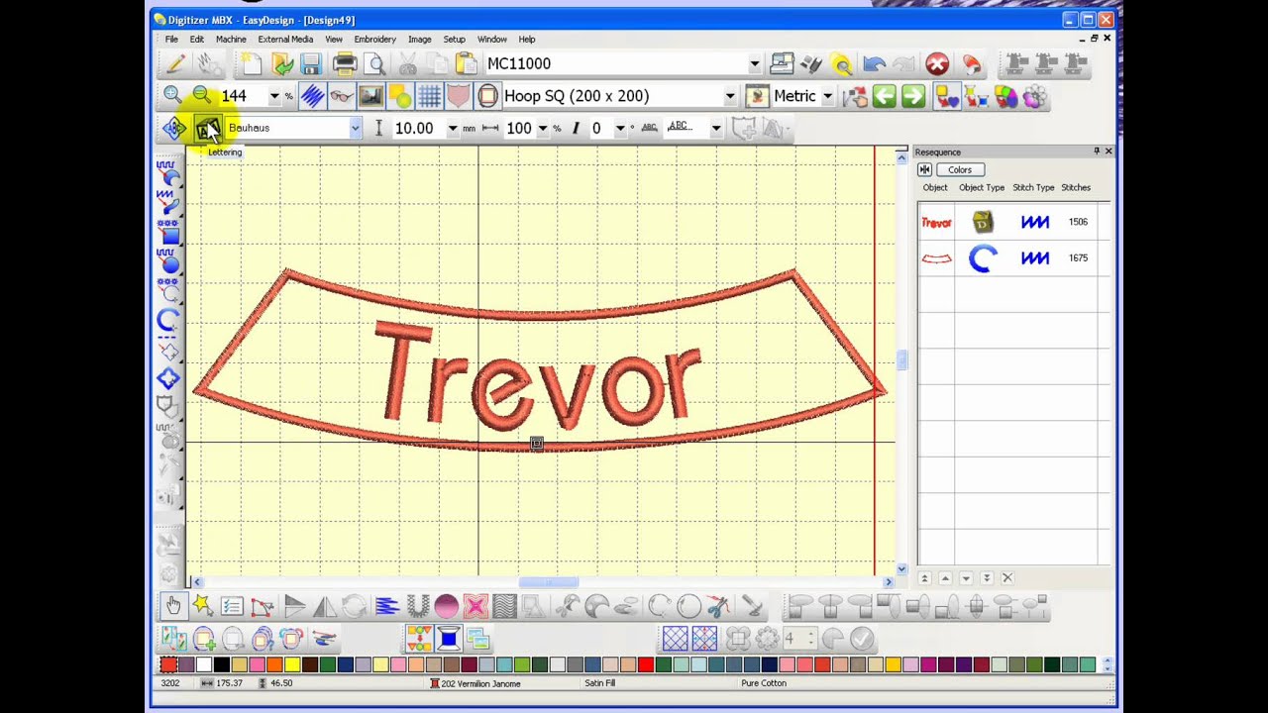1268x713 pixels.
Task: Open the zoom percentage 144 dropdown
Action: [274, 96]
